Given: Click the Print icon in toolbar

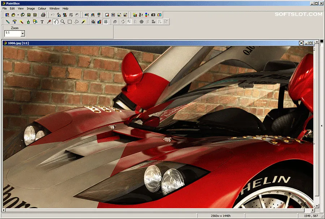Looking at the screenshot, I should 43,15.
